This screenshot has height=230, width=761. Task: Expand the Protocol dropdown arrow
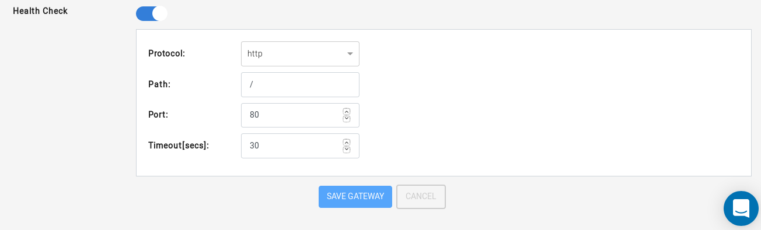pyautogui.click(x=350, y=54)
